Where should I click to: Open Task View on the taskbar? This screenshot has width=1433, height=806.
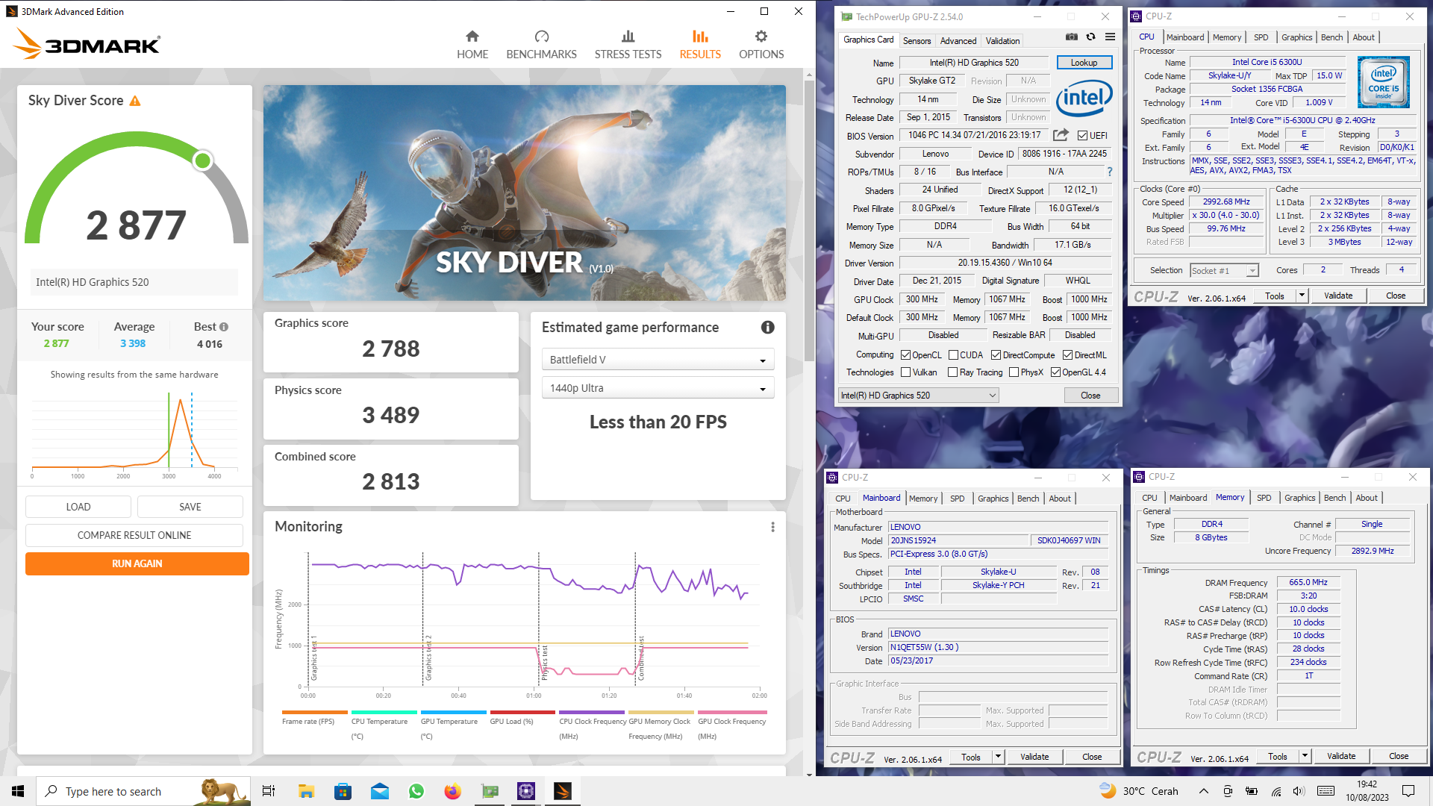point(269,791)
